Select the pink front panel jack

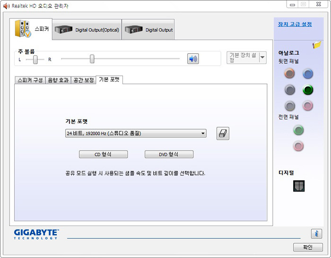[x=298, y=146]
